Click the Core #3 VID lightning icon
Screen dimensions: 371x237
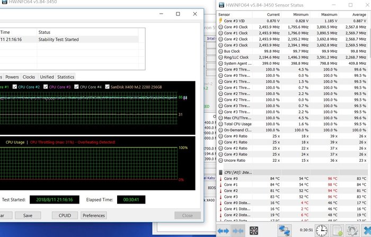point(220,21)
